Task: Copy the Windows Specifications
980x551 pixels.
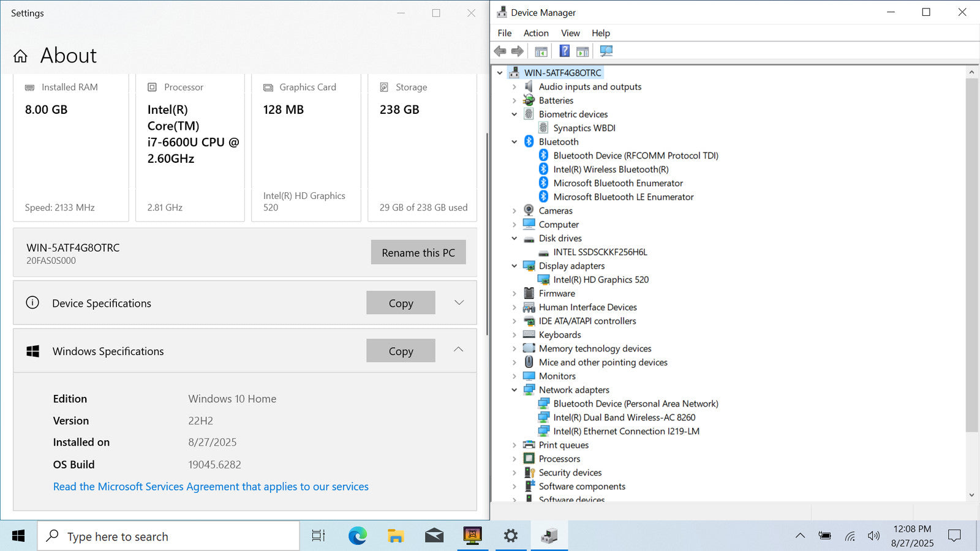Action: pyautogui.click(x=401, y=351)
